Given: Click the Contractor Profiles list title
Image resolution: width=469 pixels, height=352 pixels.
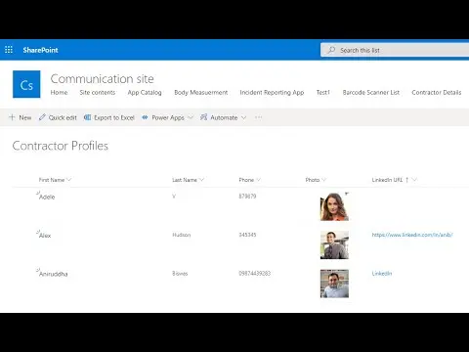Looking at the screenshot, I should 61,146.
